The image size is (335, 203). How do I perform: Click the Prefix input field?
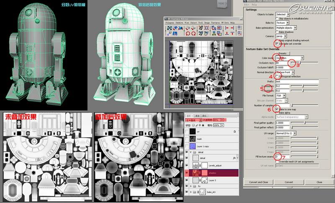(x=297, y=82)
